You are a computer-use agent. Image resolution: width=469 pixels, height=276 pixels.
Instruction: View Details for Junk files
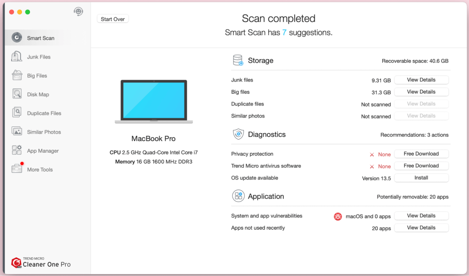tap(421, 80)
